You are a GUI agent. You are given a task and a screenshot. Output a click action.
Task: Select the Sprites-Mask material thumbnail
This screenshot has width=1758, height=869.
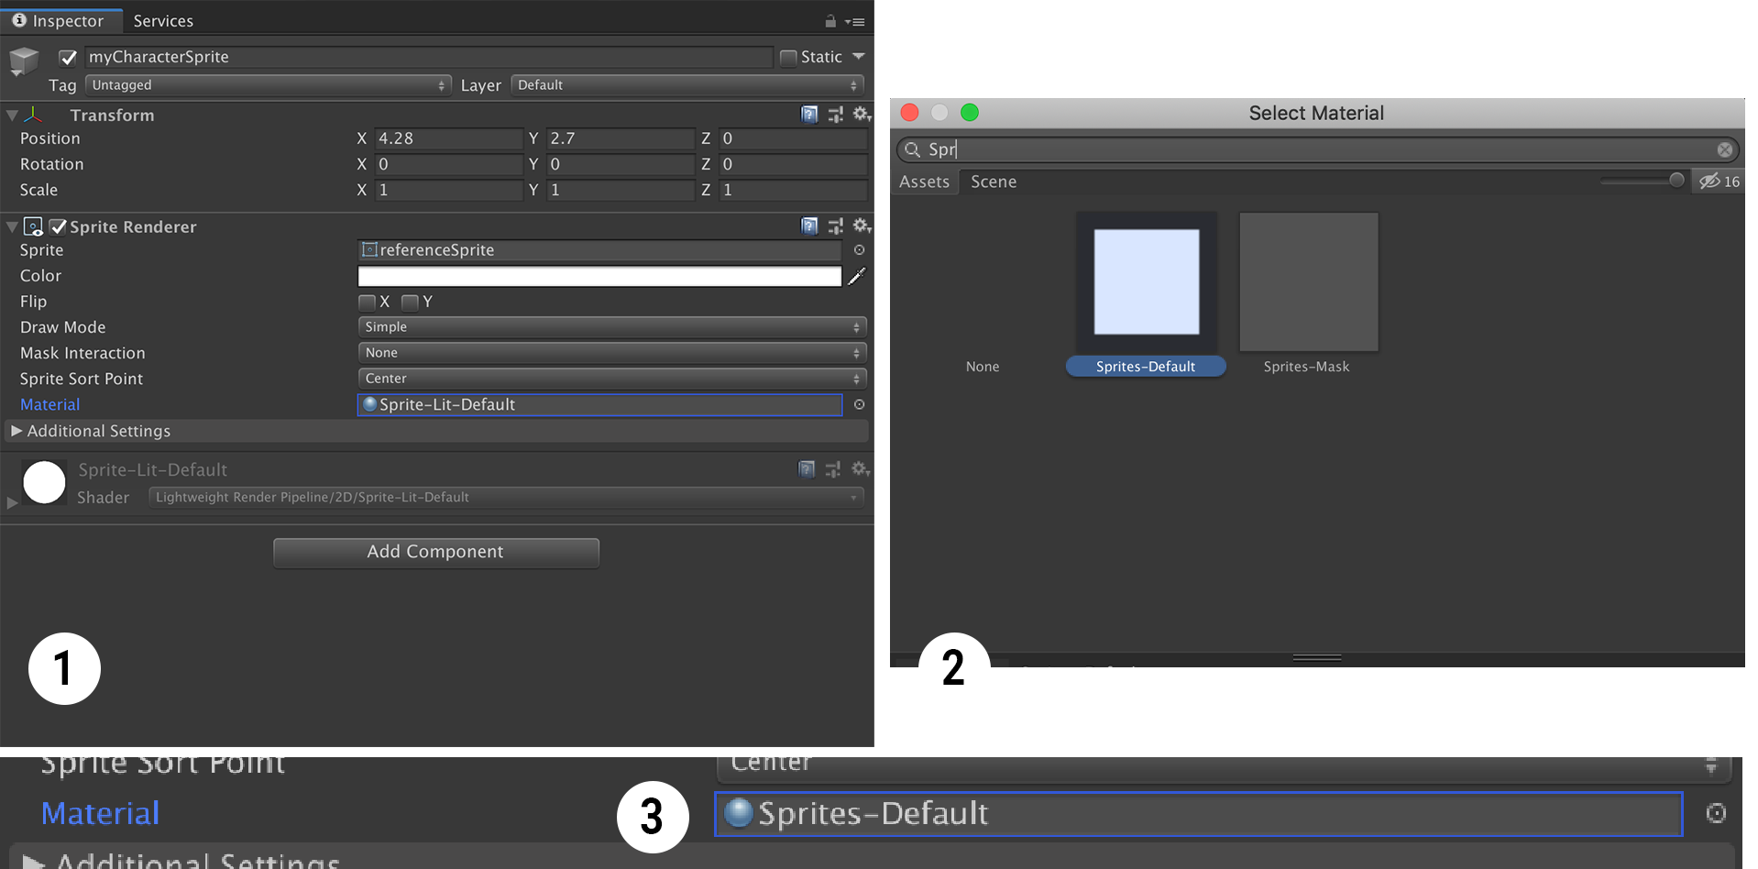1307,281
